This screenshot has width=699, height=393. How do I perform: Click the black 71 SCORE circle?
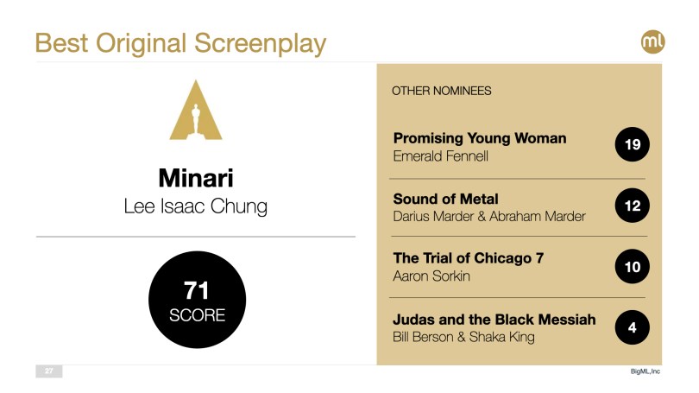coord(197,300)
